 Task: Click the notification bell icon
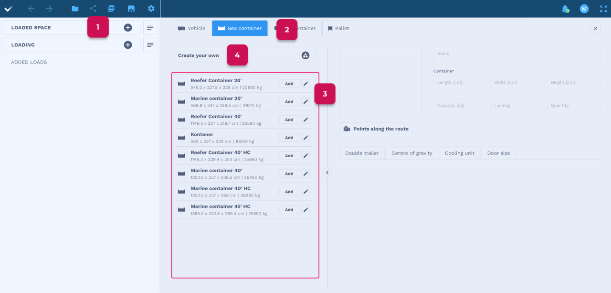[565, 9]
